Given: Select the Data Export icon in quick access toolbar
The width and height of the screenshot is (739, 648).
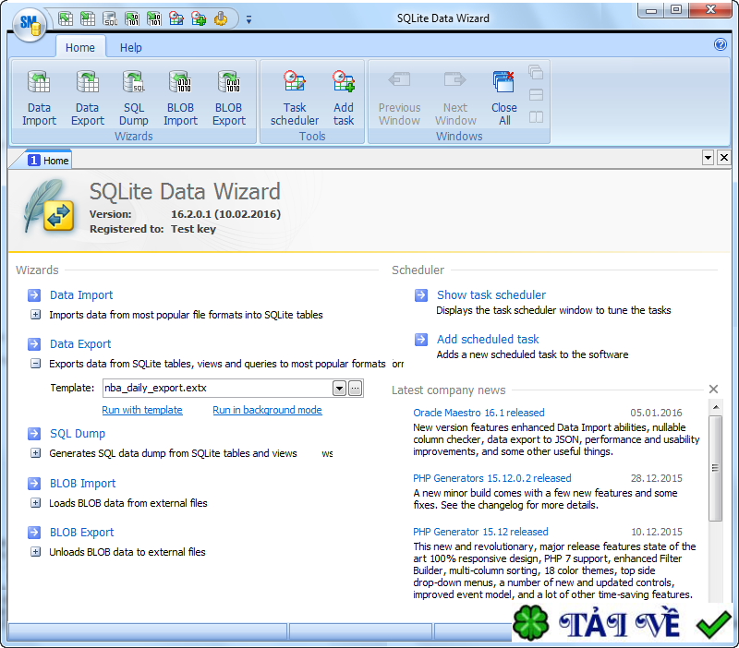Looking at the screenshot, I should [x=89, y=18].
